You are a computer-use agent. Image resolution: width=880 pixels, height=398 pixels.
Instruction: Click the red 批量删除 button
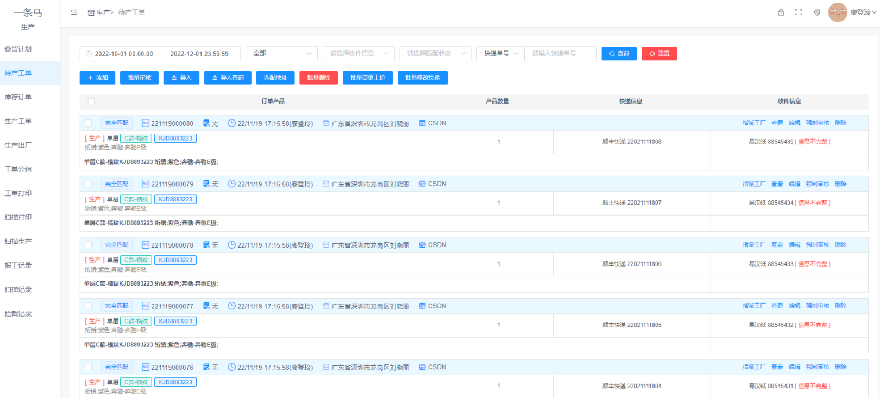pyautogui.click(x=318, y=78)
